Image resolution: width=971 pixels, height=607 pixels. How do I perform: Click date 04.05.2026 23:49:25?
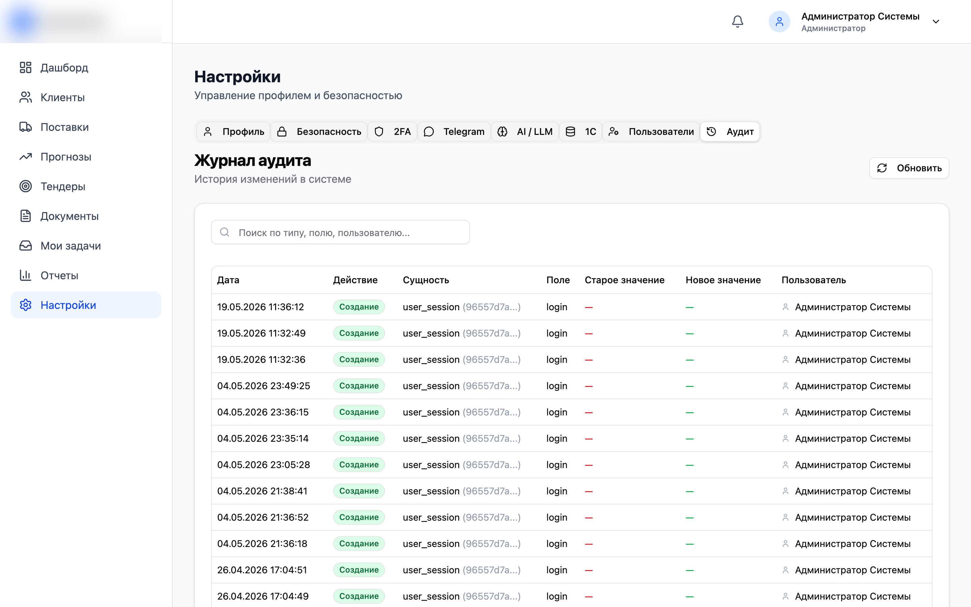[x=264, y=386]
